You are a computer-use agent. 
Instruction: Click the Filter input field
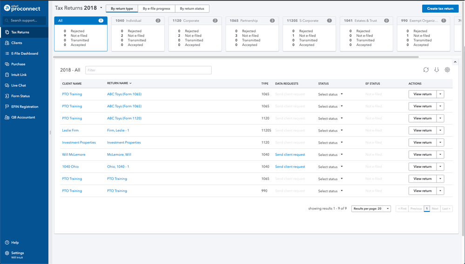click(x=148, y=70)
